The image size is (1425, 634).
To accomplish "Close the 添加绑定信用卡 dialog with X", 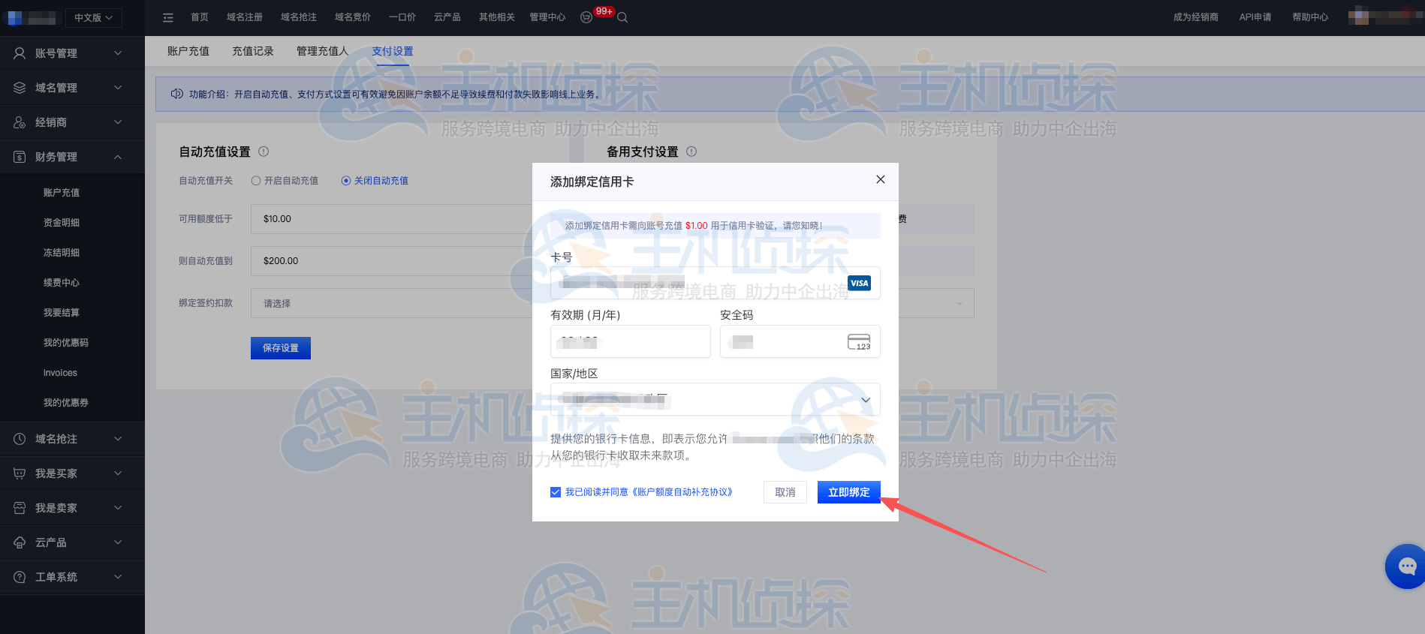I will tap(881, 179).
